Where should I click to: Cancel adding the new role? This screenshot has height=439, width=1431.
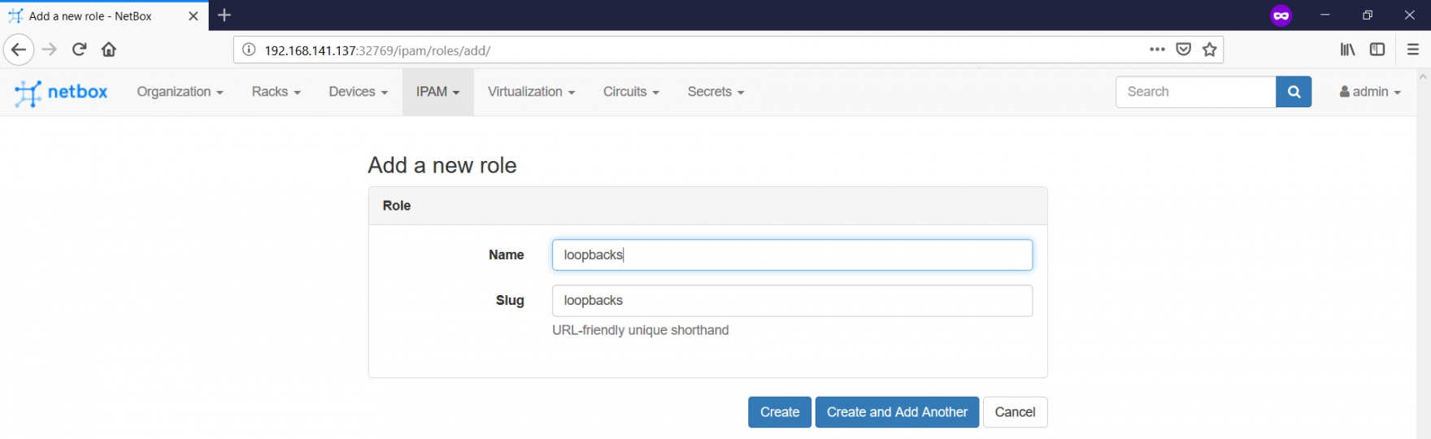(1016, 412)
